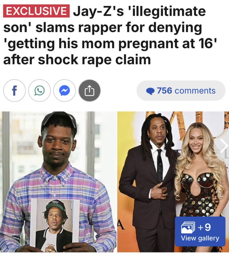Select the View gallery text label
229x256 pixels.
click(200, 238)
